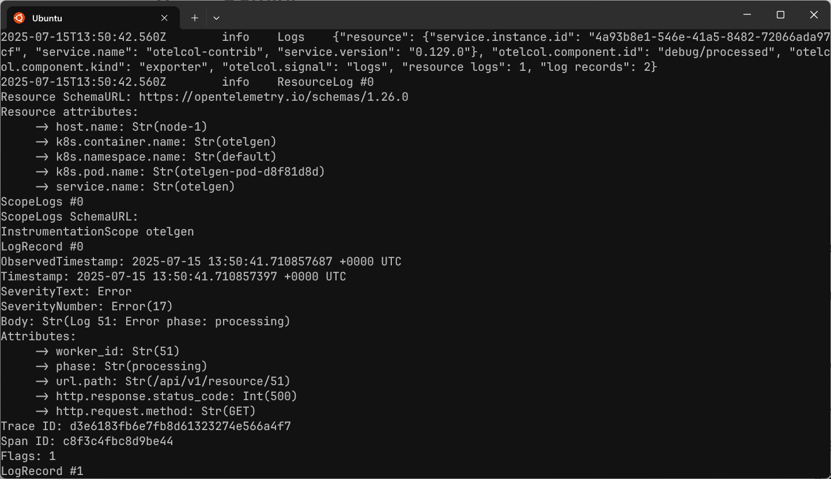
Task: Click the Body log message text
Action: (x=144, y=321)
